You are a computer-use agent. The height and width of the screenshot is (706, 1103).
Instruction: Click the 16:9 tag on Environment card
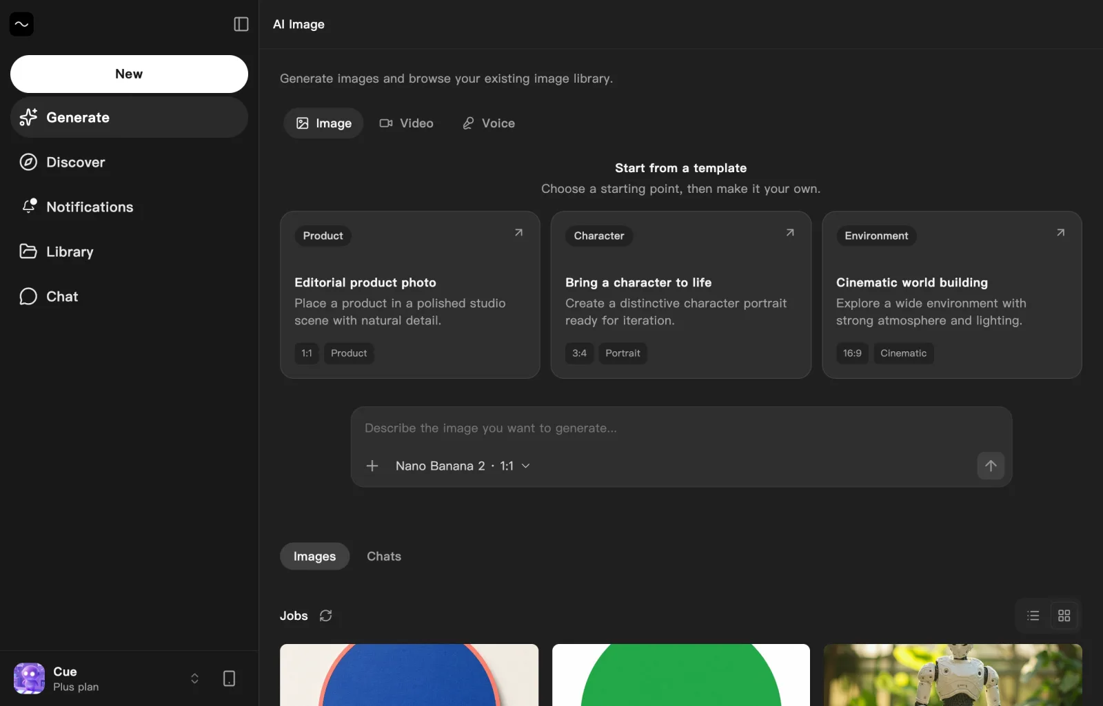click(852, 353)
